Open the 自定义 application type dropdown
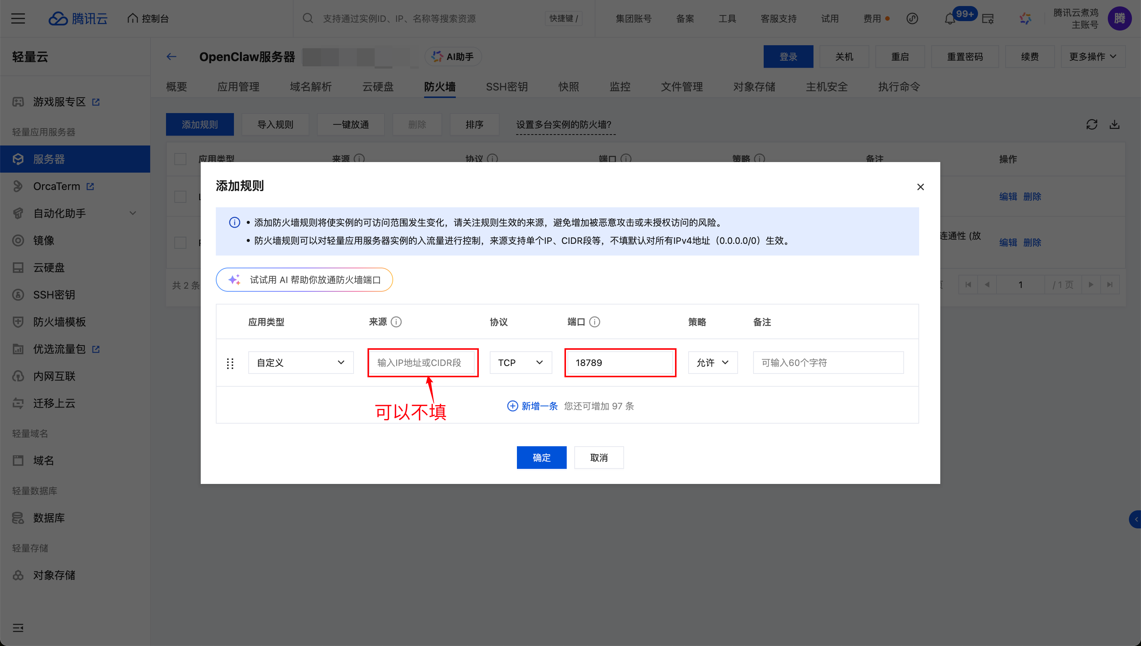The image size is (1141, 646). pyautogui.click(x=301, y=363)
